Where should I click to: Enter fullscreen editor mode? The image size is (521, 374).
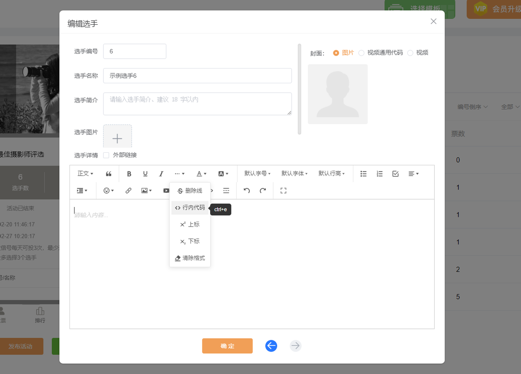coord(284,190)
